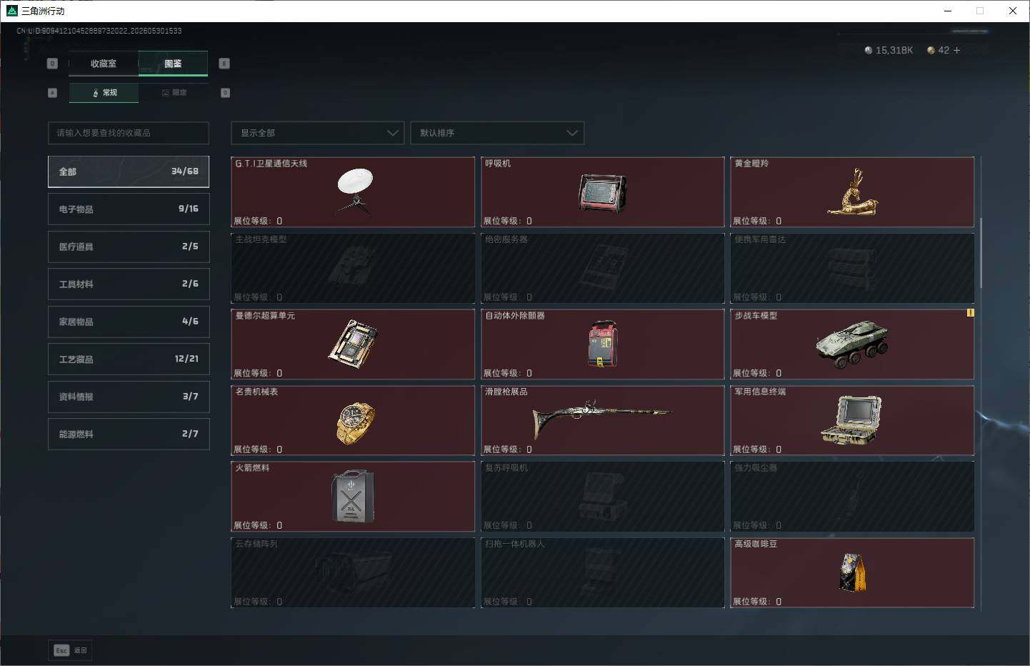Filter by 家居物品 category
The height and width of the screenshot is (666, 1030).
tap(129, 322)
